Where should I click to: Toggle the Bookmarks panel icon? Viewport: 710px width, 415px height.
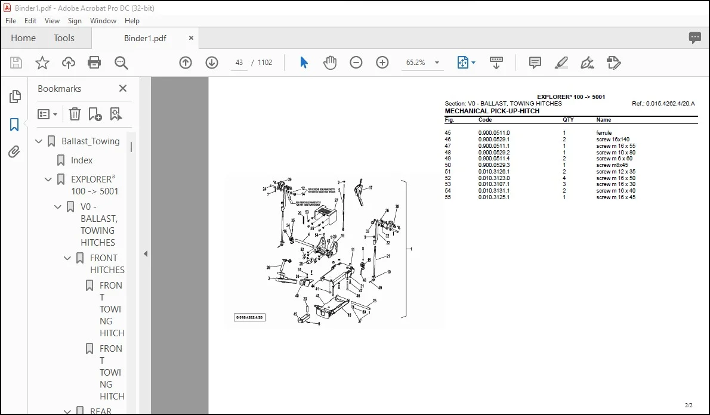pos(14,125)
